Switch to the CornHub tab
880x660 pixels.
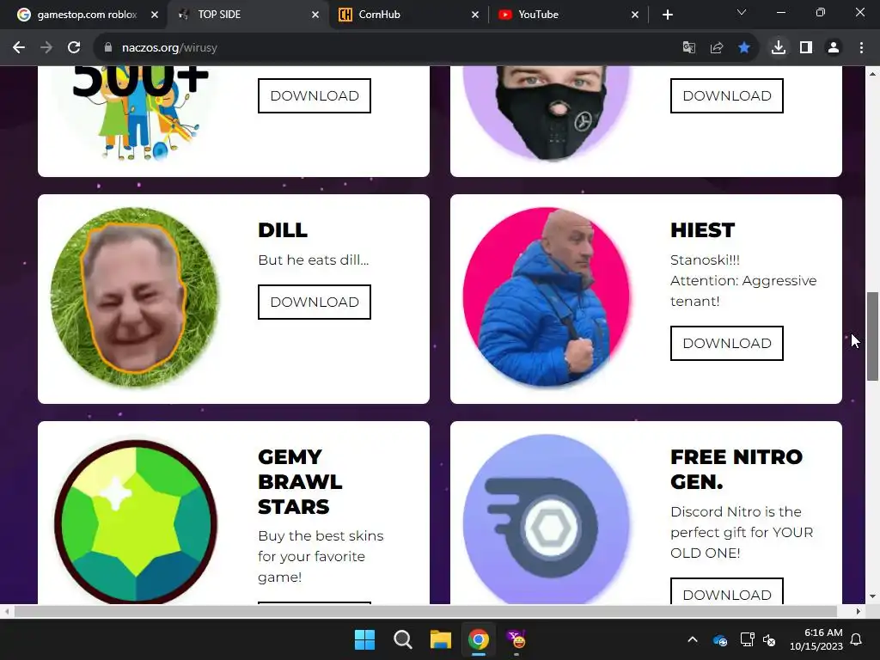click(408, 15)
